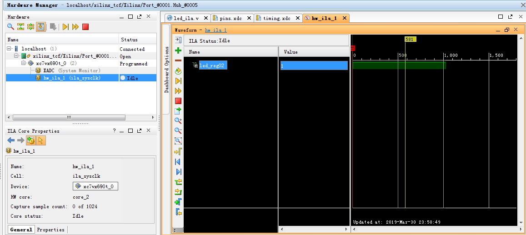Sort by the Status column header
526x235 pixels.
click(x=138, y=40)
